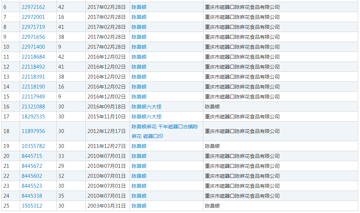Viewport: 360px width, 213px height.
Task: Open 陈昌银 trademark link in row 14
Action: coord(139,87)
